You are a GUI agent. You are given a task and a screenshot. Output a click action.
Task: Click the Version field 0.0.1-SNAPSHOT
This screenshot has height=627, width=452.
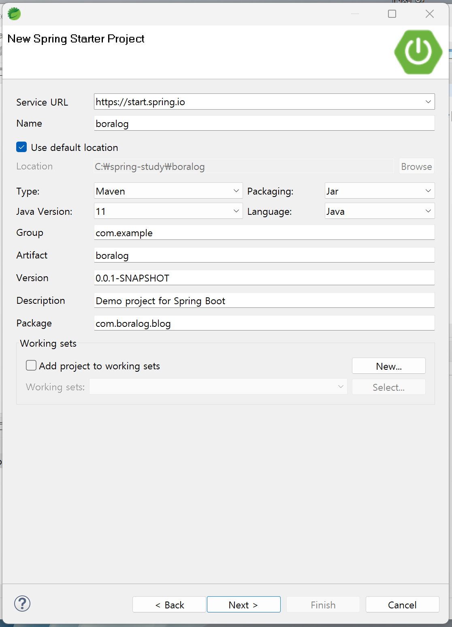tap(264, 277)
